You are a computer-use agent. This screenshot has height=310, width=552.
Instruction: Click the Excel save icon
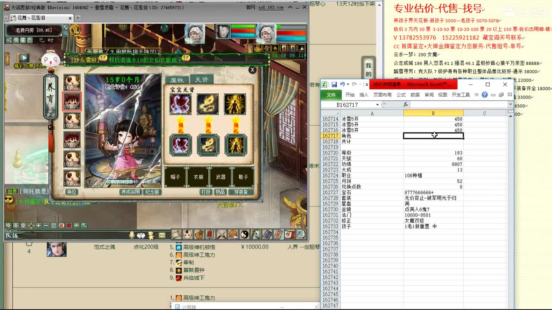(334, 85)
